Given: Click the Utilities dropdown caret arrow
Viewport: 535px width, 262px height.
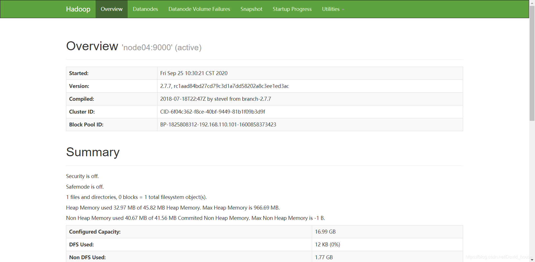Looking at the screenshot, I should tap(343, 10).
